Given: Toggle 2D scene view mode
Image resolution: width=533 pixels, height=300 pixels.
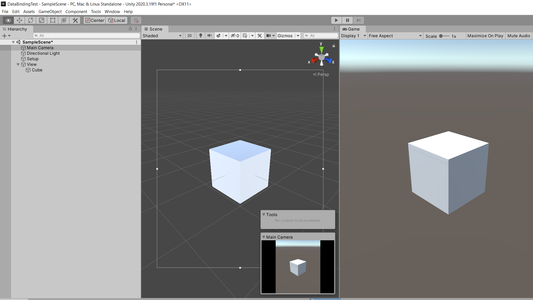Looking at the screenshot, I should pos(190,36).
